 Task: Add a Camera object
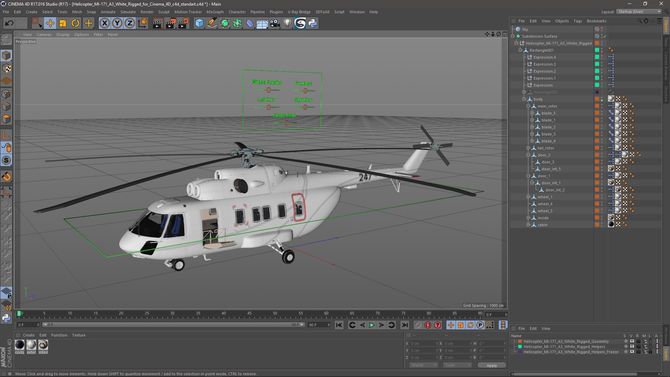coord(275,23)
